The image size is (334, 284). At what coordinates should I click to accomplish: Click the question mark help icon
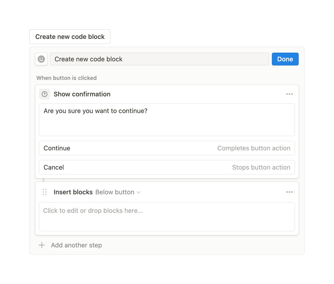coord(45,94)
